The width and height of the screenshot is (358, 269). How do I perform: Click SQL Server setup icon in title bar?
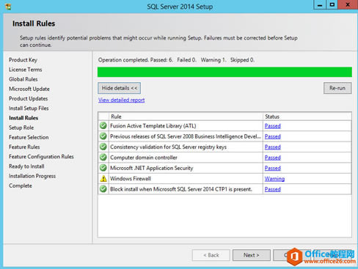(x=8, y=7)
